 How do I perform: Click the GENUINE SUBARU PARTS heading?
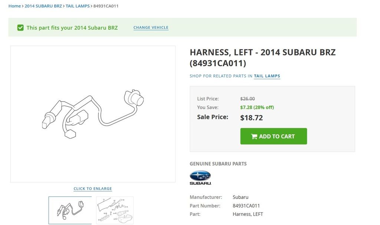218,164
